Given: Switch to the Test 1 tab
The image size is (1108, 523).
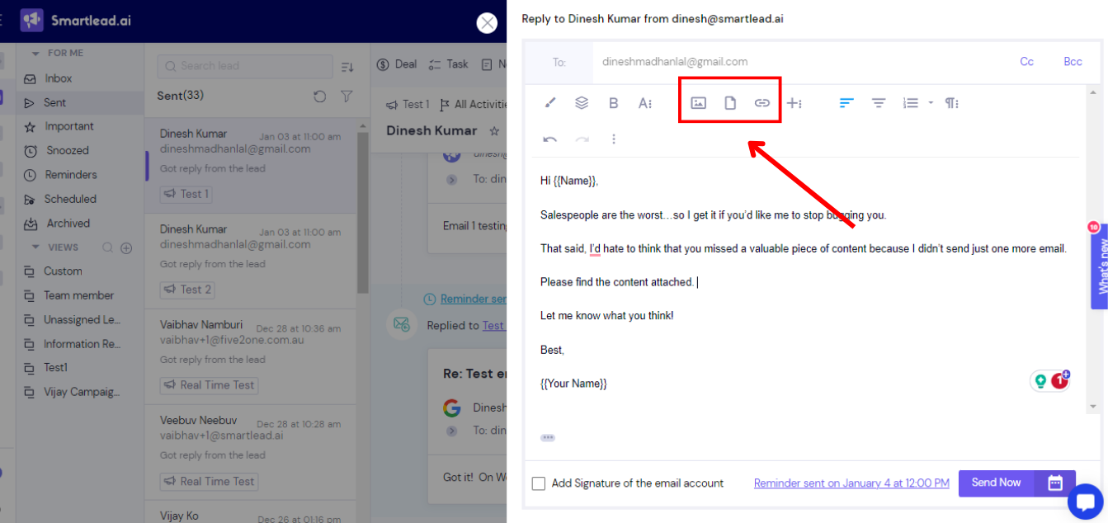Looking at the screenshot, I should [x=408, y=103].
